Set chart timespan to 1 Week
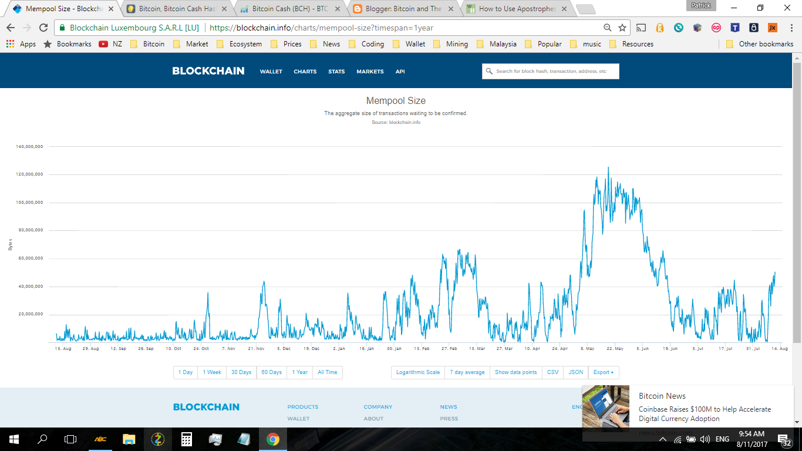This screenshot has width=802, height=451. pos(212,372)
